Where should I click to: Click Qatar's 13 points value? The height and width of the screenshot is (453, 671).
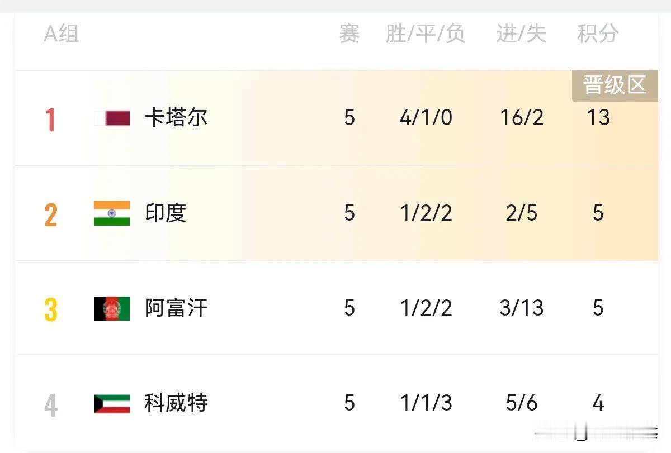(598, 118)
